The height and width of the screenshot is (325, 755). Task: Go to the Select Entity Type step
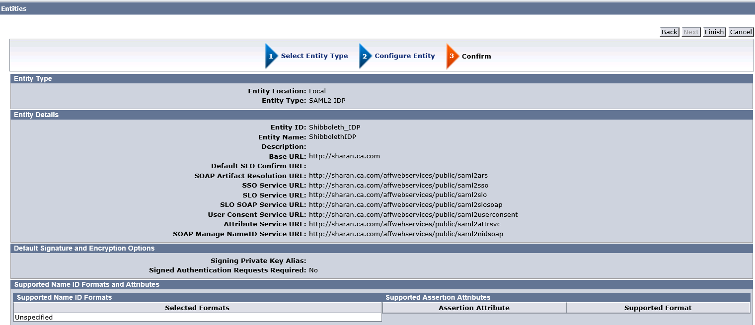(x=314, y=56)
